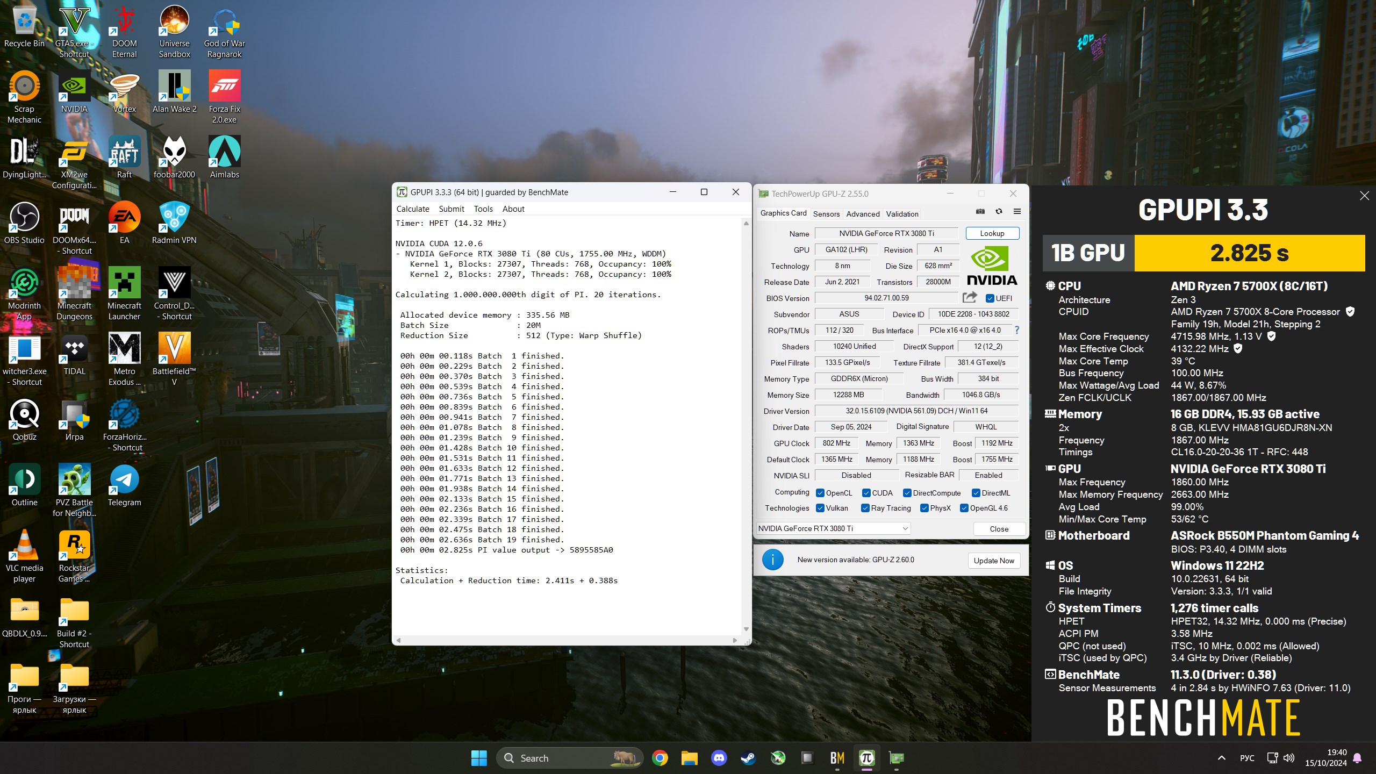Image resolution: width=1376 pixels, height=774 pixels.
Task: Toggle CUDA checkbox
Action: (x=866, y=493)
